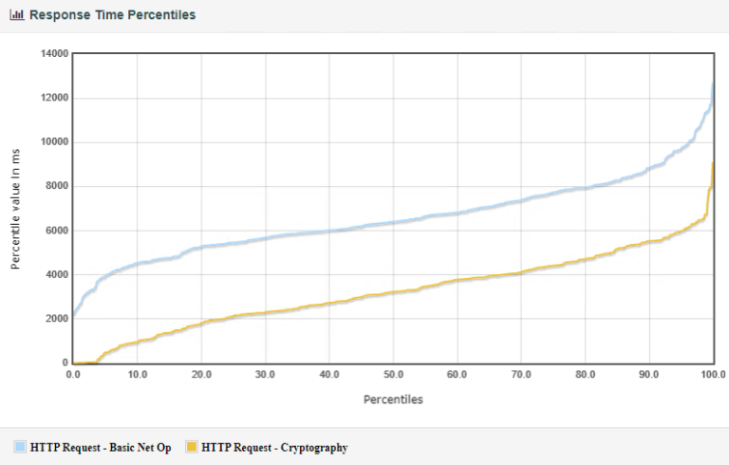
Task: Select the 20.0 tick on the x-axis
Action: [x=201, y=375]
